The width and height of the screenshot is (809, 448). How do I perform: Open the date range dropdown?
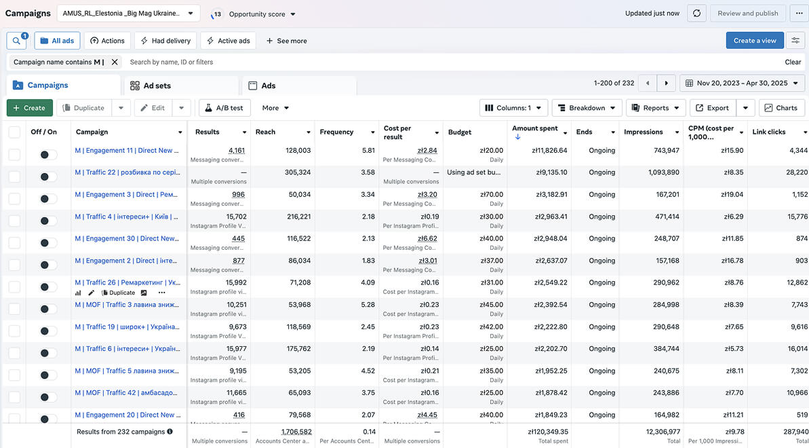tap(743, 83)
